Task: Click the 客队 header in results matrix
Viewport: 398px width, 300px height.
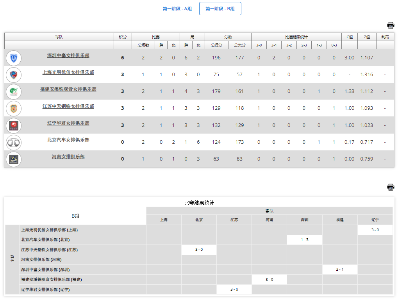Action: (x=269, y=211)
